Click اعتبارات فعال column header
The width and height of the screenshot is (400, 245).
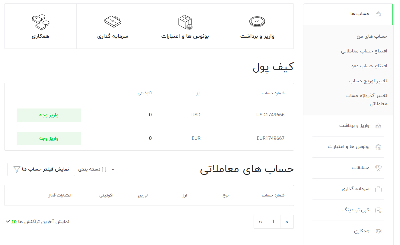click(59, 195)
